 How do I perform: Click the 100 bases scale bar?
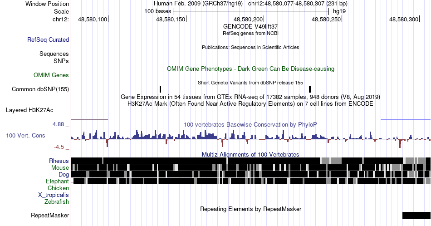click(x=251, y=11)
